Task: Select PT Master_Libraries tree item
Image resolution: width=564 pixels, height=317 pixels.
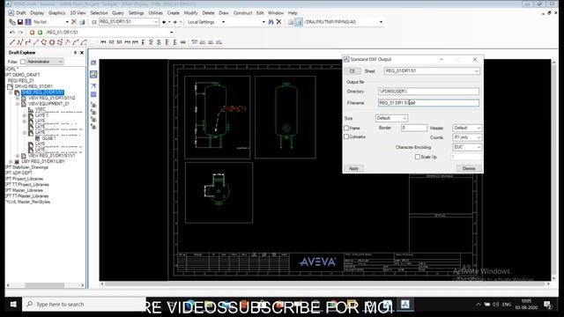Action: point(24,190)
